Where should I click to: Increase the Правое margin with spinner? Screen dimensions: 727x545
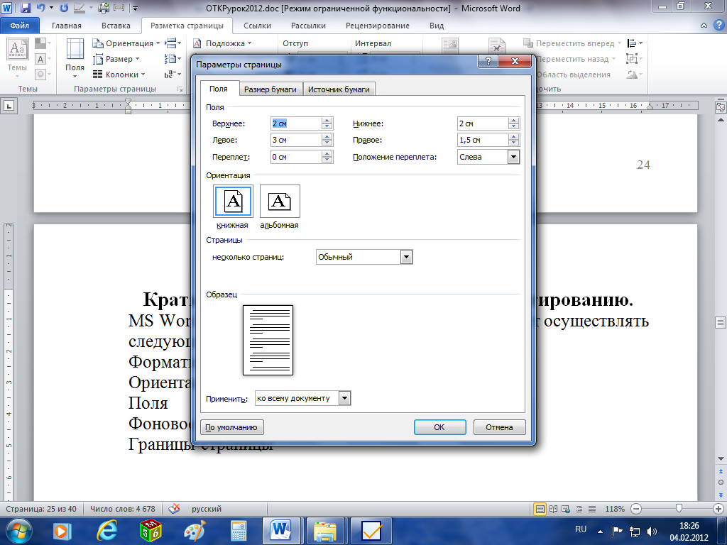coord(513,137)
